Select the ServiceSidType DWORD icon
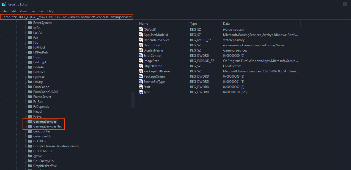The width and height of the screenshot is (351, 170). click(x=141, y=81)
